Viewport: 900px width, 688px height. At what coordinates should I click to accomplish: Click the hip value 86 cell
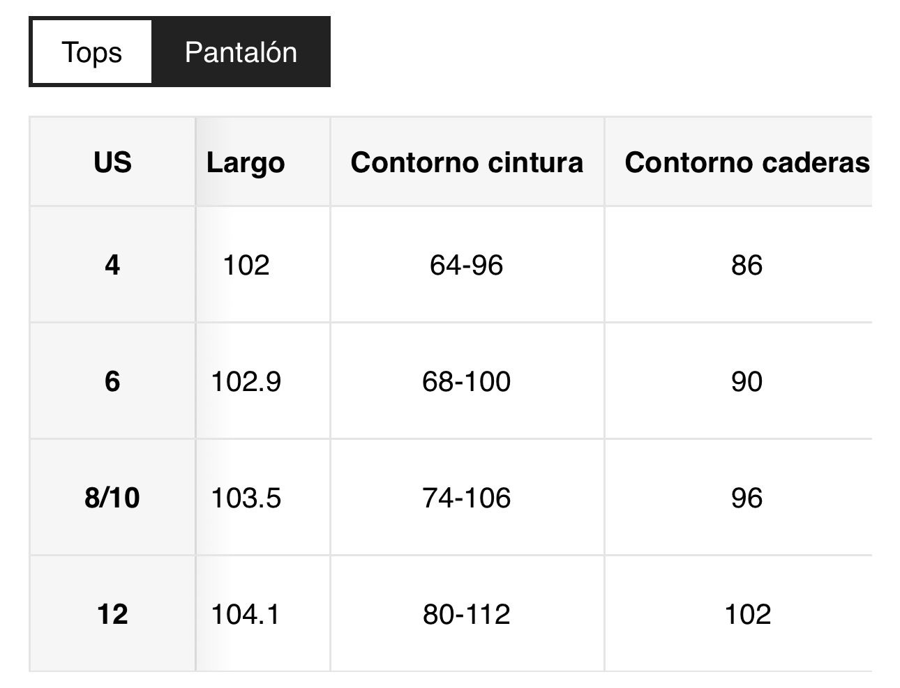point(747,265)
